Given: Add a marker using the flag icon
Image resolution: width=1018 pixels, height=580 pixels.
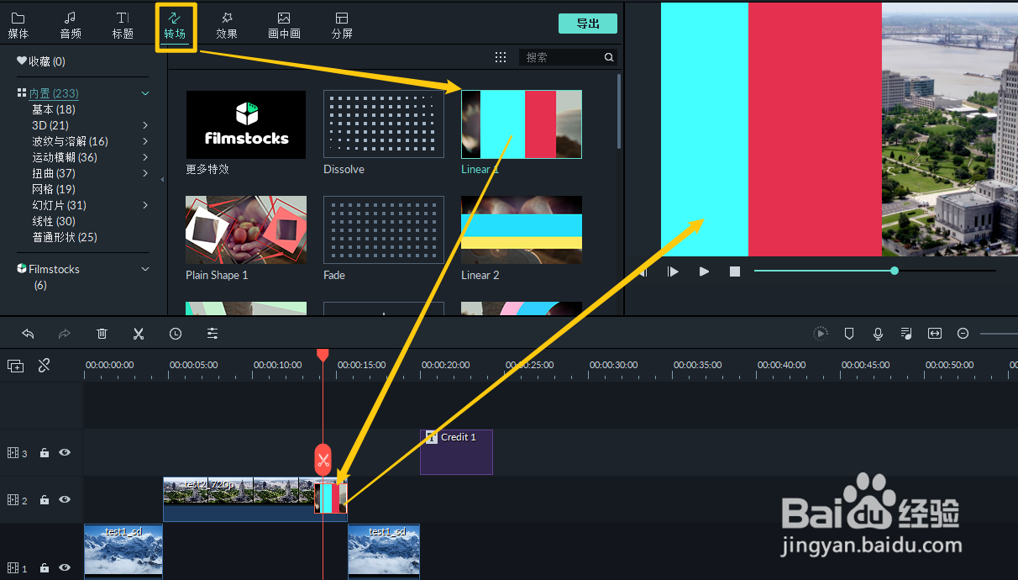Looking at the screenshot, I should 849,333.
